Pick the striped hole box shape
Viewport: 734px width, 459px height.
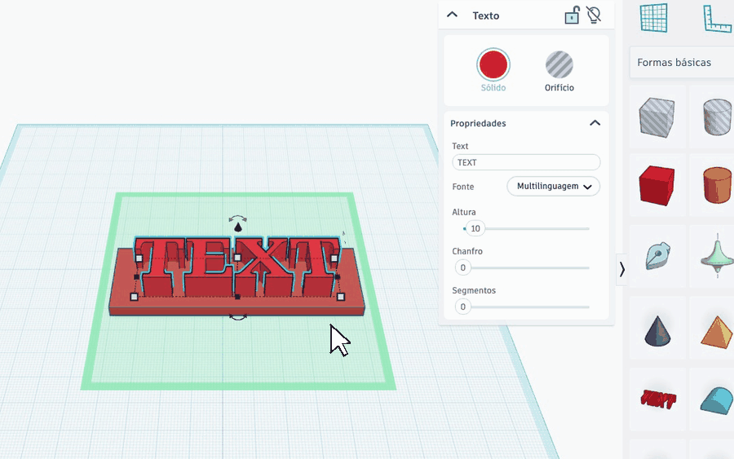[657, 117]
